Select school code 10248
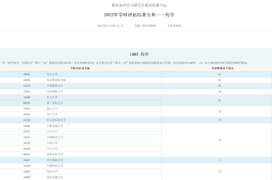The height and width of the screenshot is (180, 272). click(x=27, y=126)
